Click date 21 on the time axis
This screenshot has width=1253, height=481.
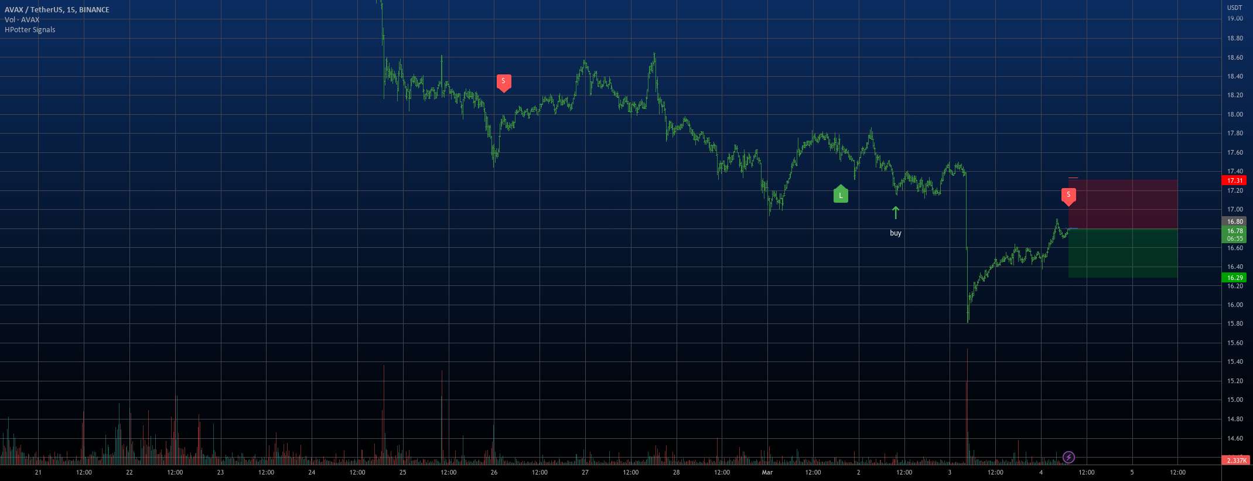pos(38,472)
